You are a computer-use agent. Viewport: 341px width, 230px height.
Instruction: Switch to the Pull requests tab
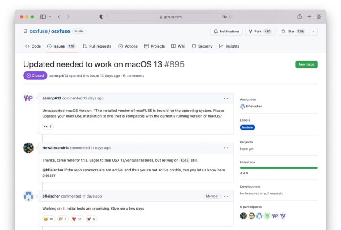[97, 46]
